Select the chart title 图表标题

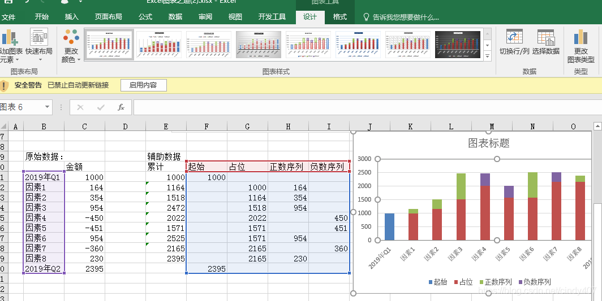pos(489,143)
